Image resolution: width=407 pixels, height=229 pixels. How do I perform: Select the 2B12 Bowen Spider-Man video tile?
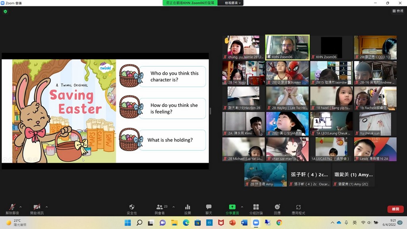click(287, 73)
